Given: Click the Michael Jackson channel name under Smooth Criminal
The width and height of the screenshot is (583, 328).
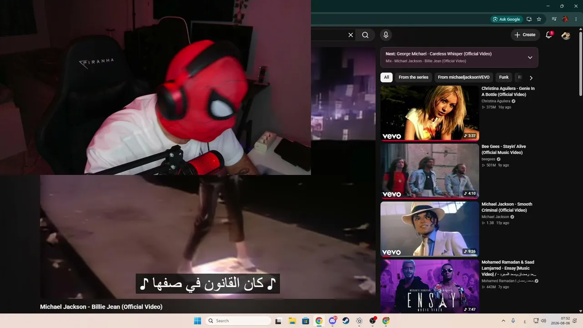Looking at the screenshot, I should click(x=495, y=217).
